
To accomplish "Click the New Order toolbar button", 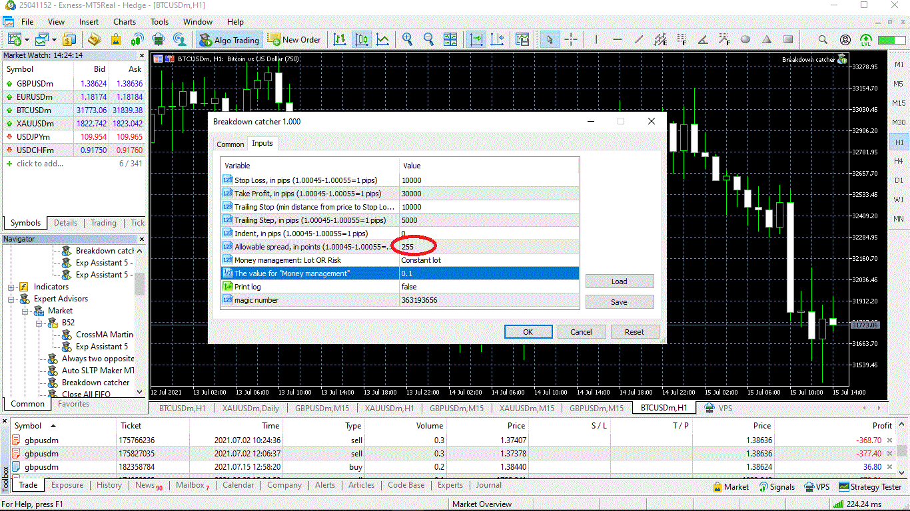I will click(x=294, y=40).
